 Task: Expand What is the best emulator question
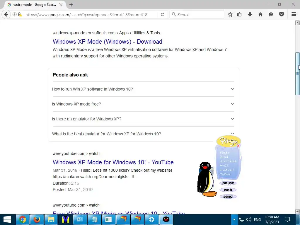tap(143, 134)
